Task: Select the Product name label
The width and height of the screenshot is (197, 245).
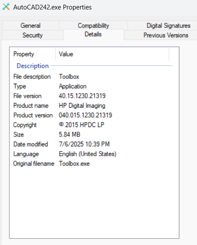Action: coord(31,106)
